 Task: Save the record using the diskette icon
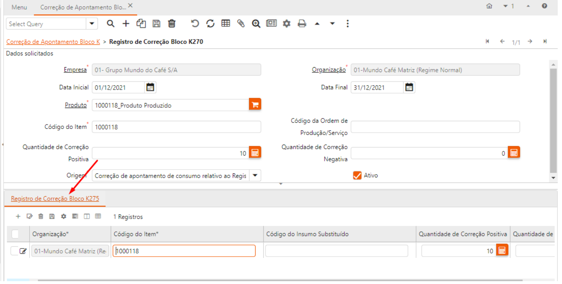click(156, 24)
